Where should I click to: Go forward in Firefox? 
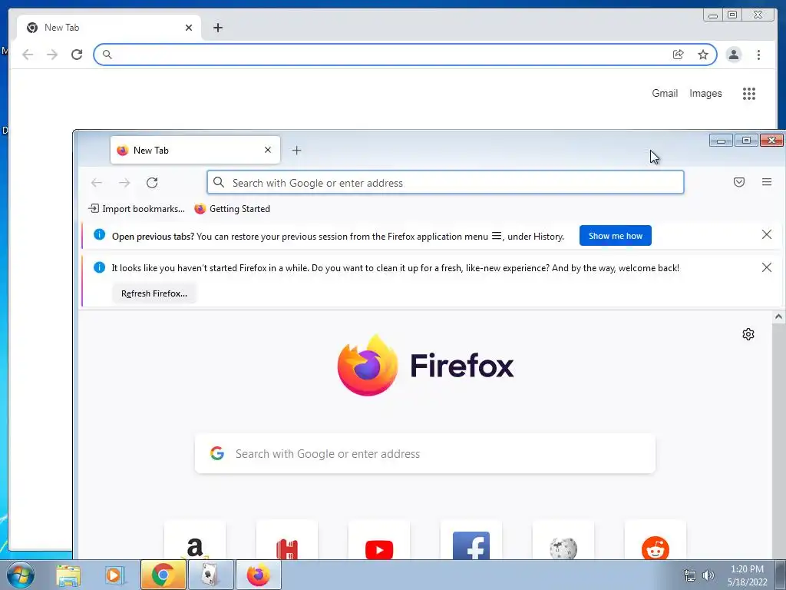point(124,183)
